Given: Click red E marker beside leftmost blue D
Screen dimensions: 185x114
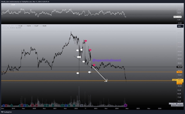Looking at the screenshot, I should pyautogui.click(x=6, y=105).
